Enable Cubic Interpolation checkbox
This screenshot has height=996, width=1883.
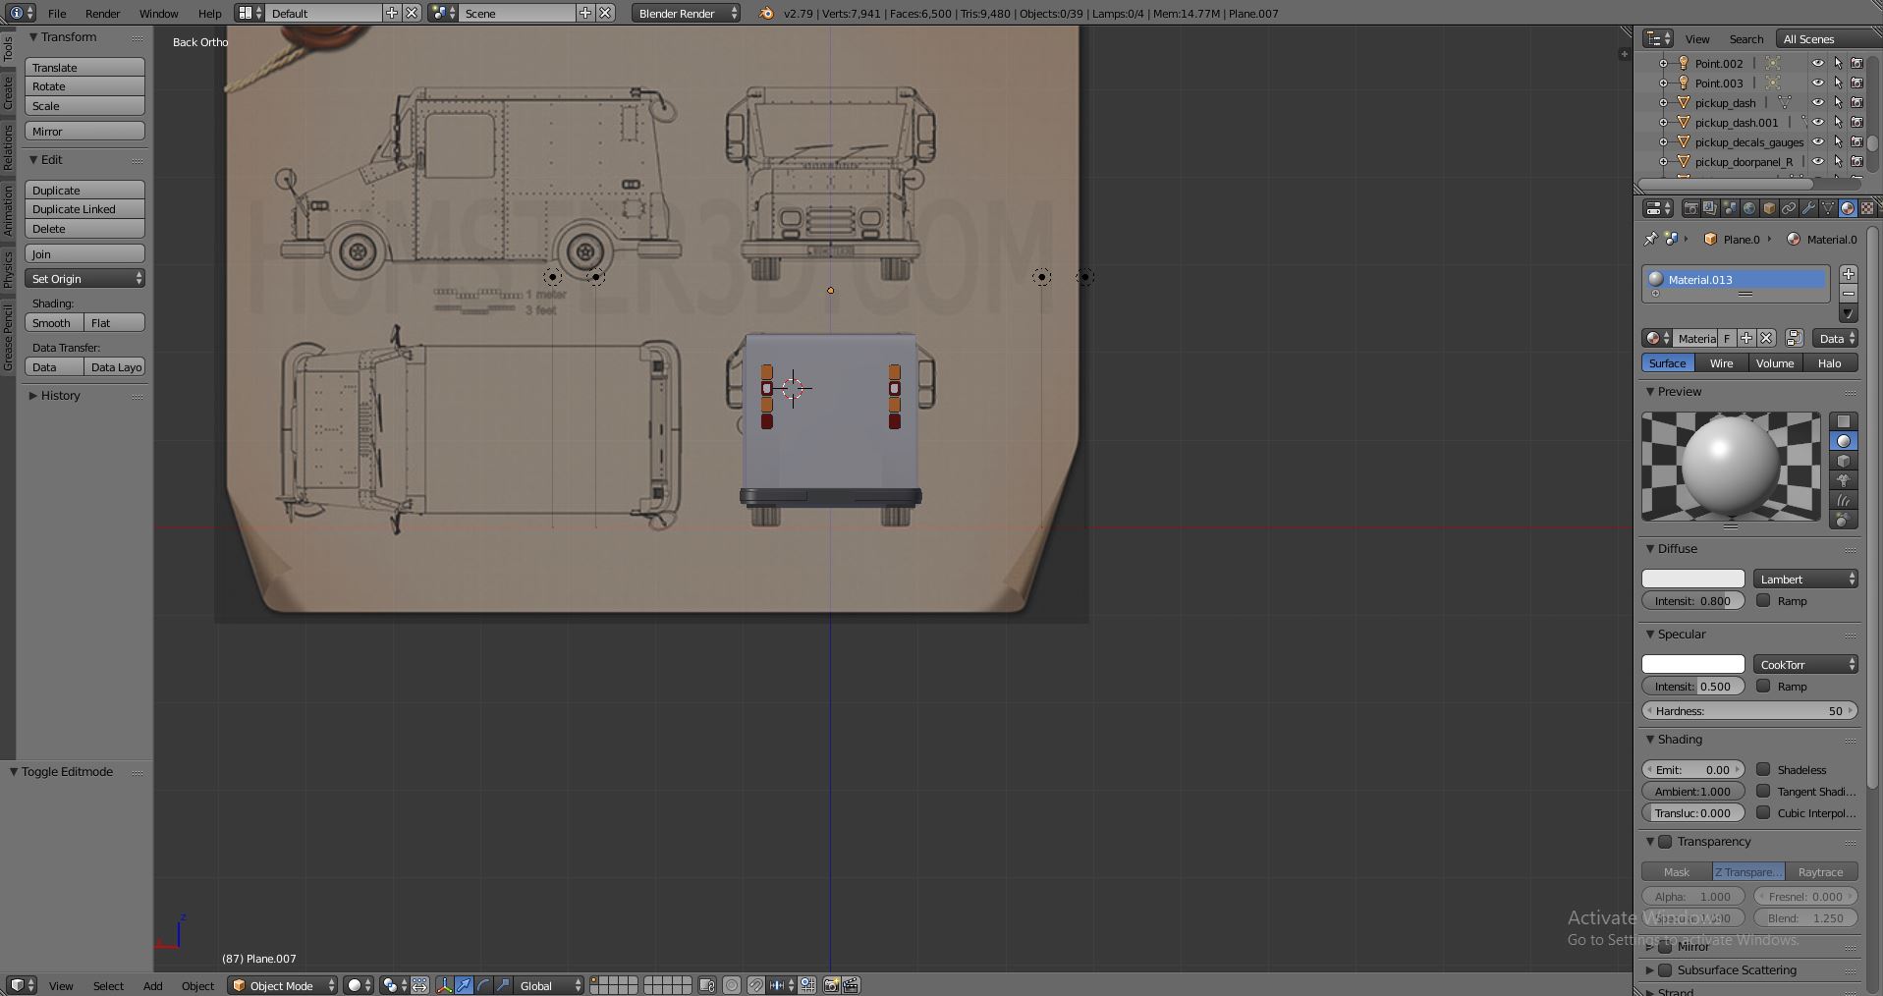1763,812
